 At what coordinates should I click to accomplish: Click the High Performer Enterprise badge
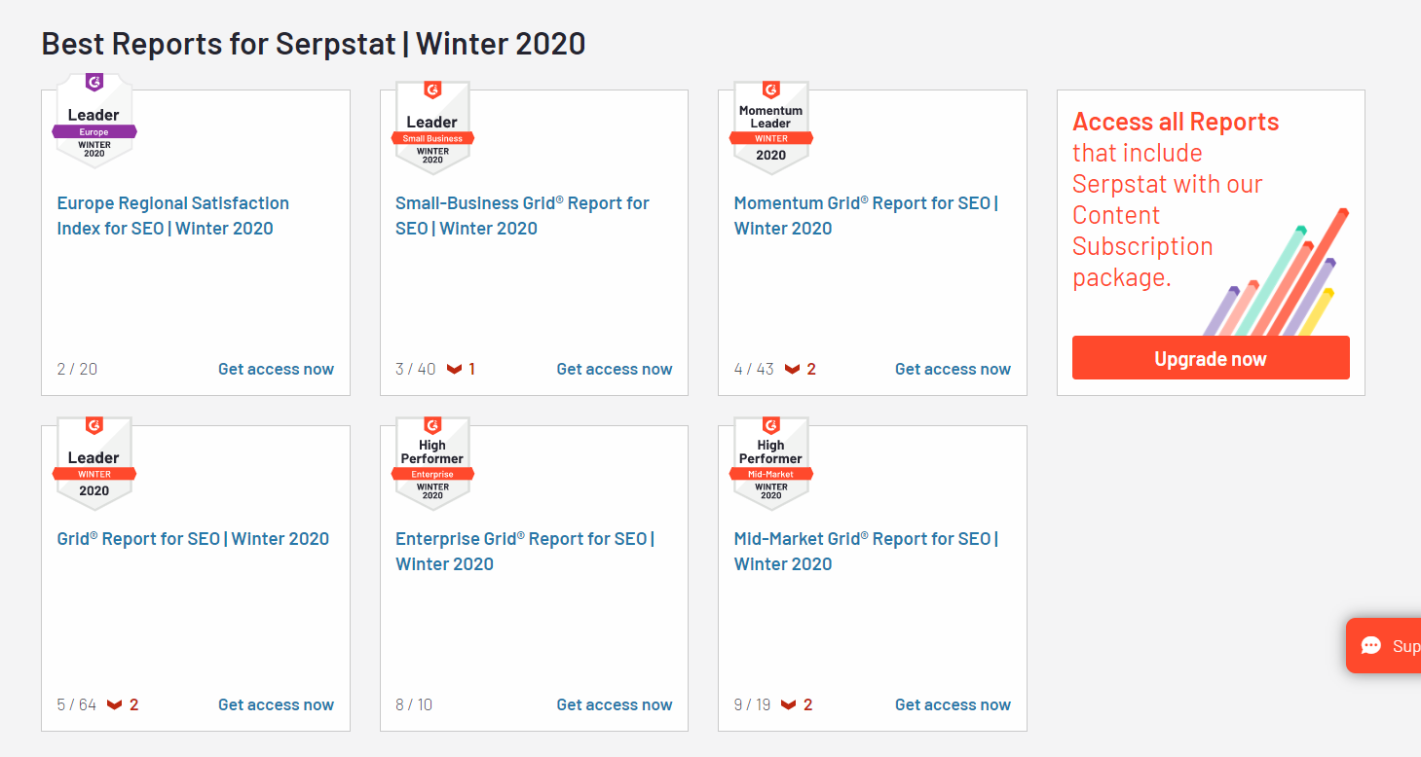point(432,463)
